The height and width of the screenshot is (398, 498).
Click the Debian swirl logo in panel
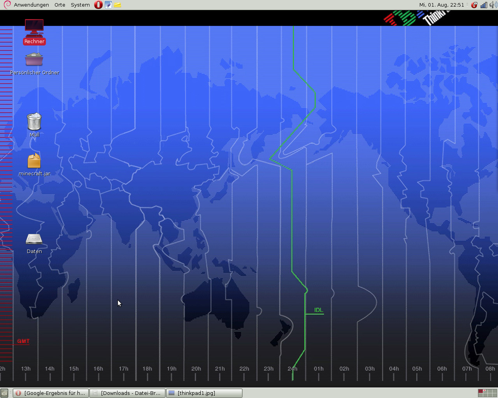point(7,5)
